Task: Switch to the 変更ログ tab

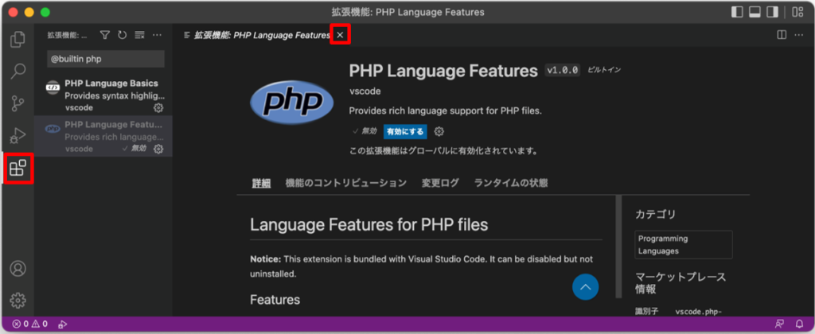Action: pos(440,183)
